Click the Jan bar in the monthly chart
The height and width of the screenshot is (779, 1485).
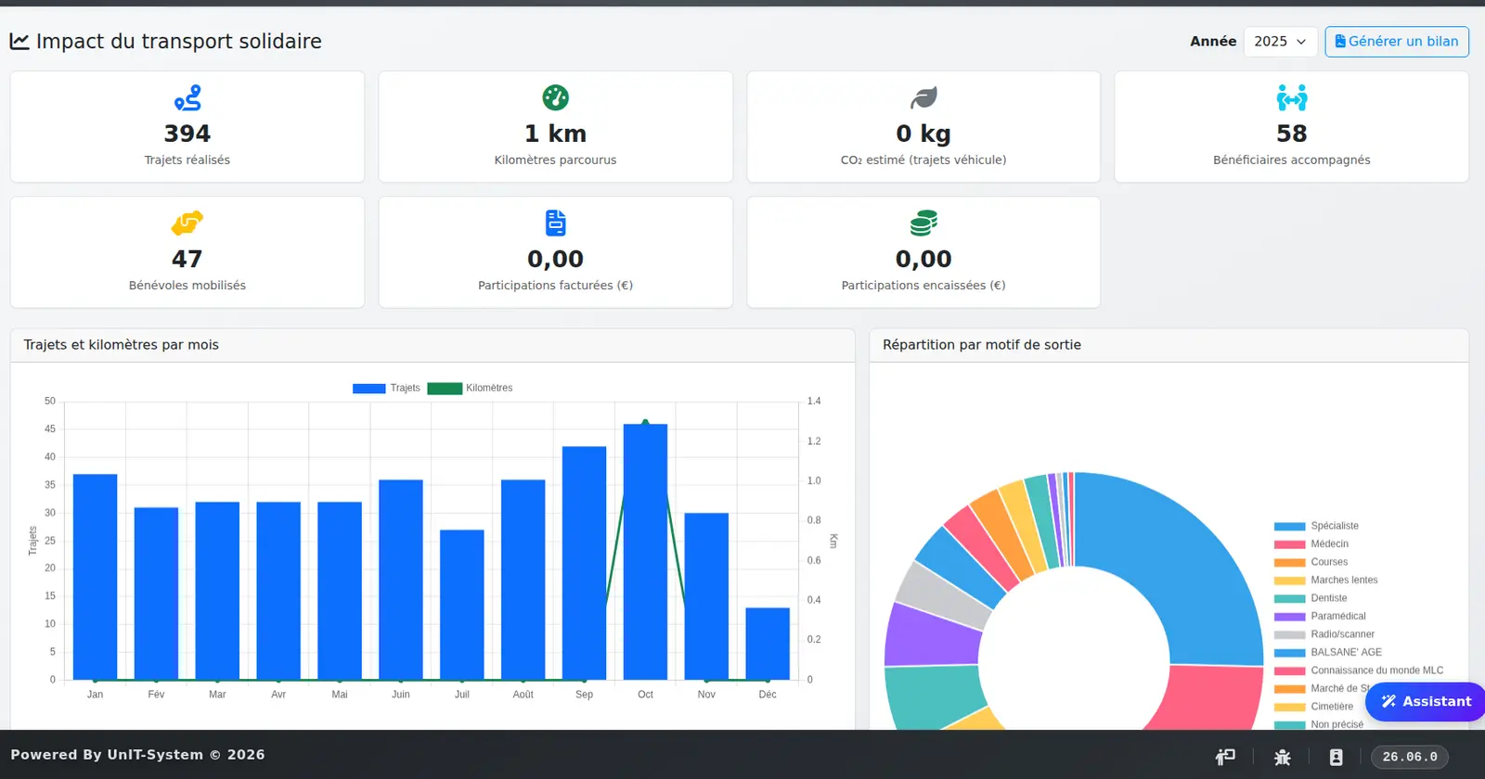pyautogui.click(x=95, y=577)
